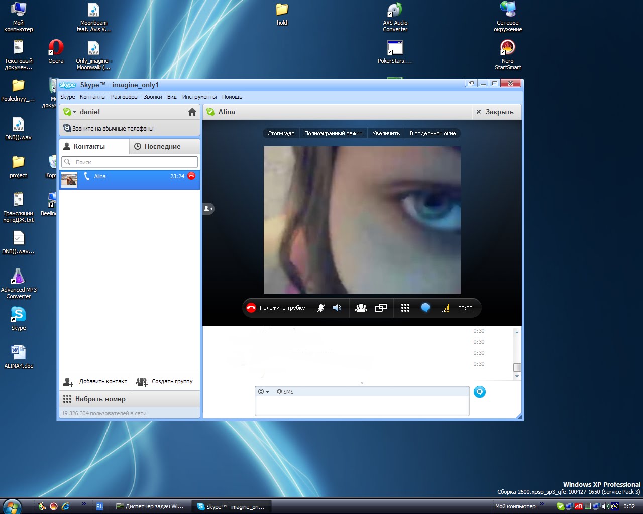Open the Помощь menu
643x514 pixels.
[232, 97]
